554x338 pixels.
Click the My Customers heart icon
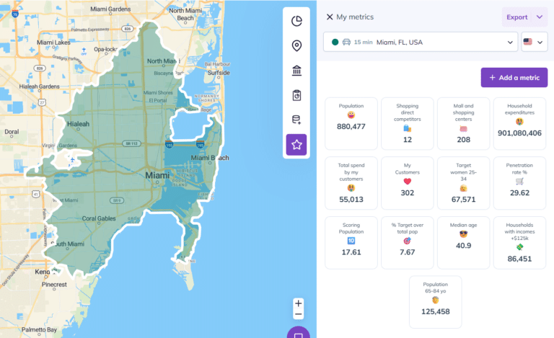click(x=408, y=182)
